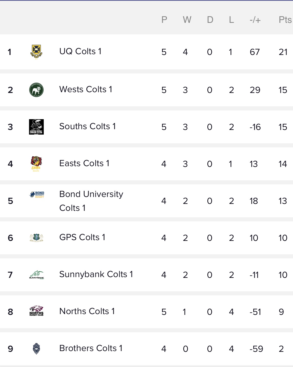The width and height of the screenshot is (293, 367).
Task: Open the UQ Colts 1 team link
Action: 80,51
